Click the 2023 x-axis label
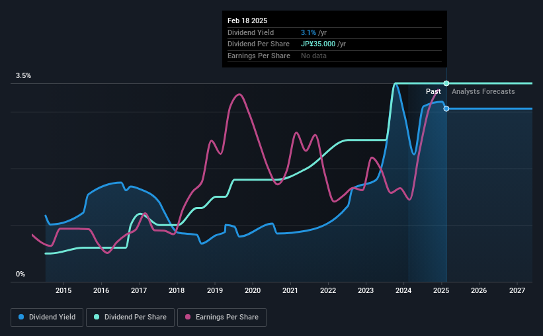The width and height of the screenshot is (543, 336). click(x=366, y=290)
